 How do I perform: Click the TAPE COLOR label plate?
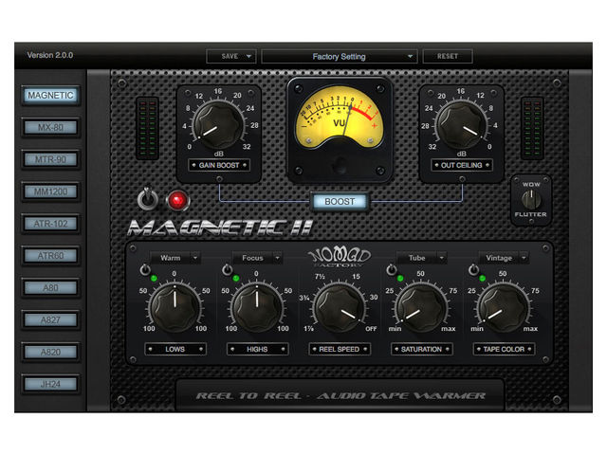click(x=504, y=349)
